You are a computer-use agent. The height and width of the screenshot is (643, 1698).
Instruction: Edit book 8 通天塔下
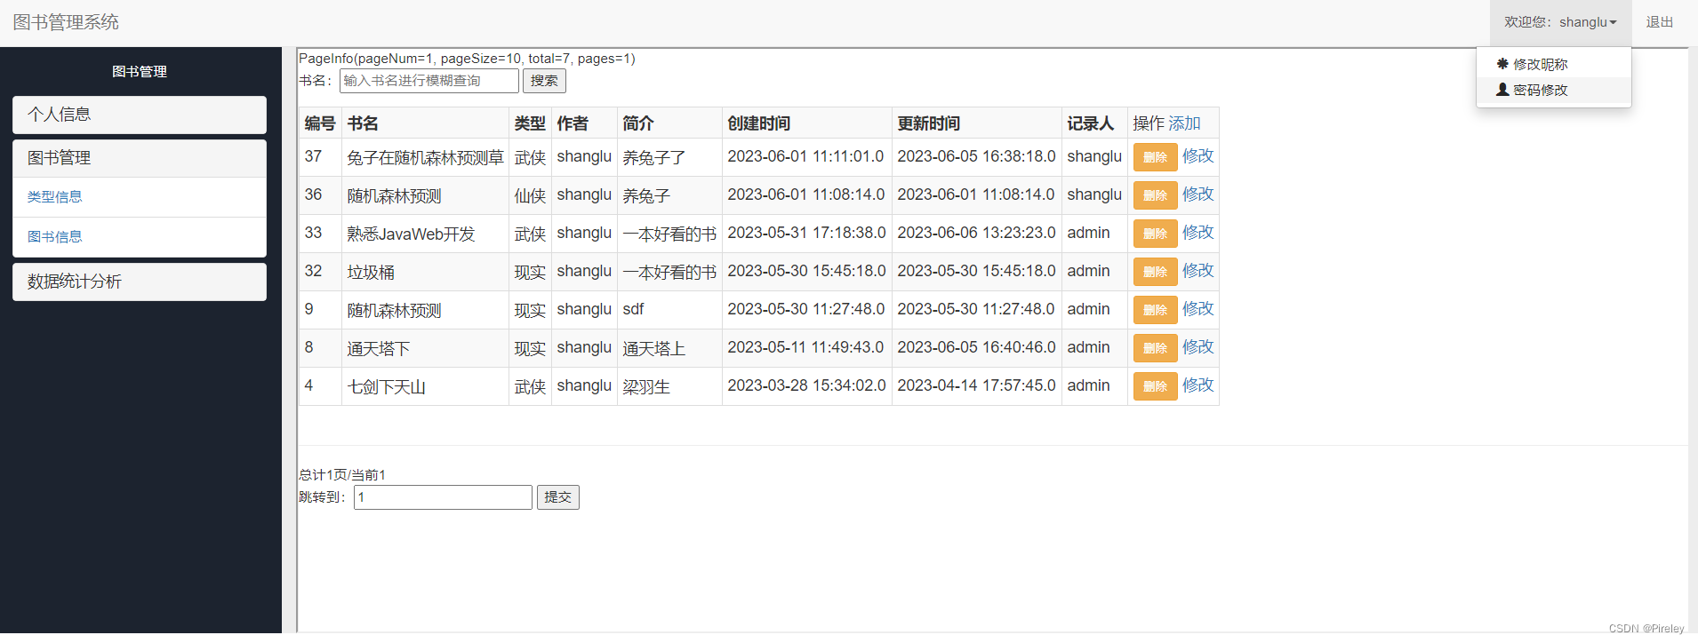pyautogui.click(x=1197, y=347)
